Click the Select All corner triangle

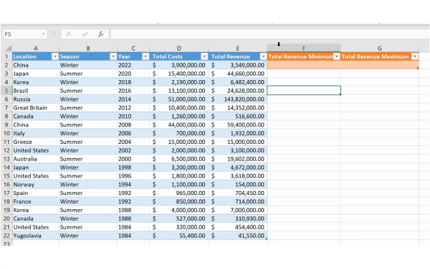point(8,48)
